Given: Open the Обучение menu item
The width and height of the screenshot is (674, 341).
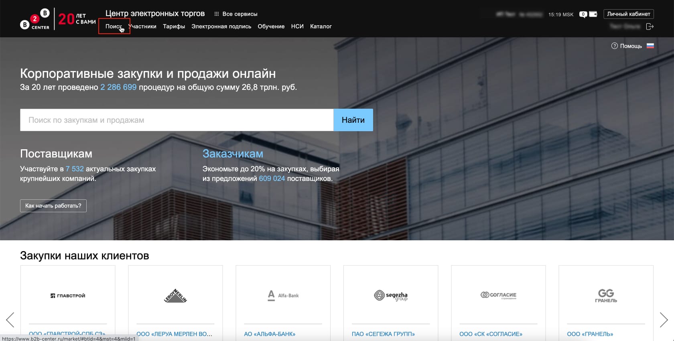Looking at the screenshot, I should (271, 26).
